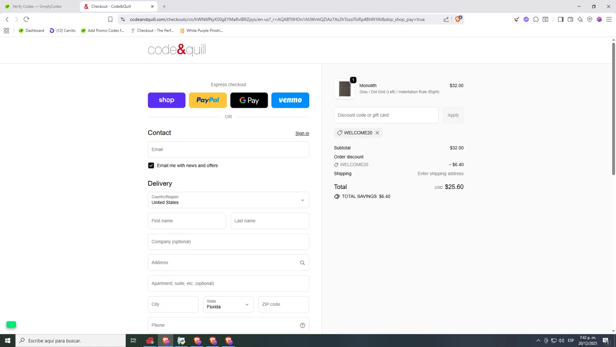Open a new browser tab
This screenshot has height=347, width=616.
(164, 7)
